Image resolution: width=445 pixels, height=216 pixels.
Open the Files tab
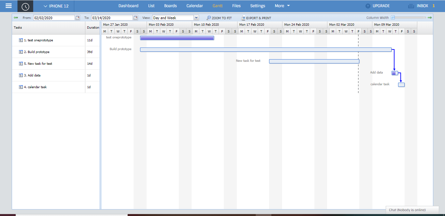point(237,6)
